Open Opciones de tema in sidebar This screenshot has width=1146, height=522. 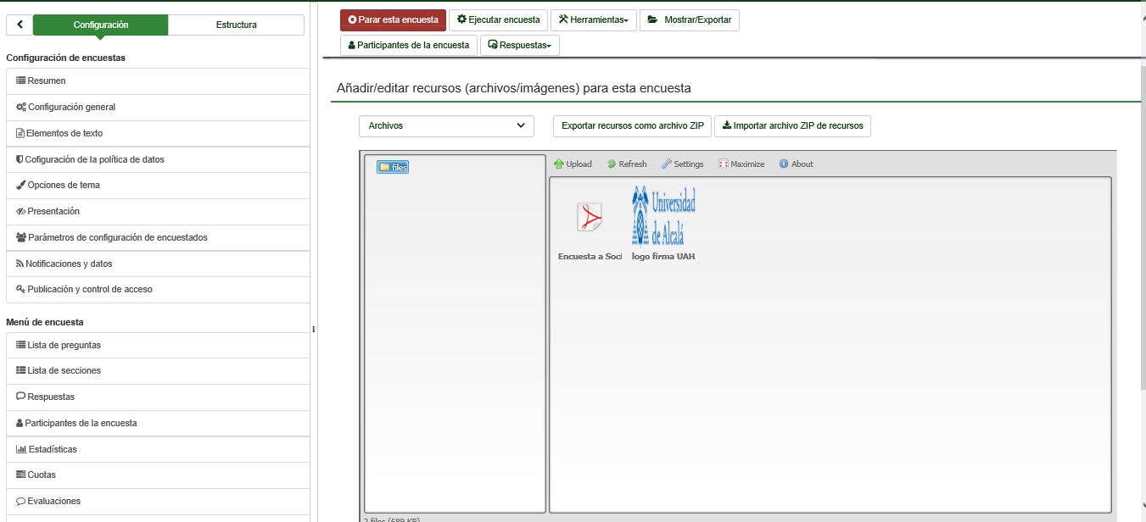64,186
